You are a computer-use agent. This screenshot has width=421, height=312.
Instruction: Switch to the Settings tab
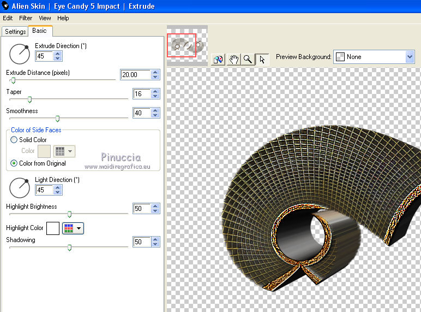pos(15,32)
